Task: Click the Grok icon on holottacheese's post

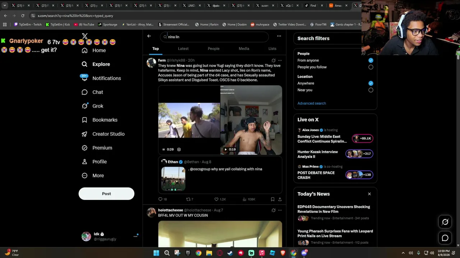Action: [273, 210]
